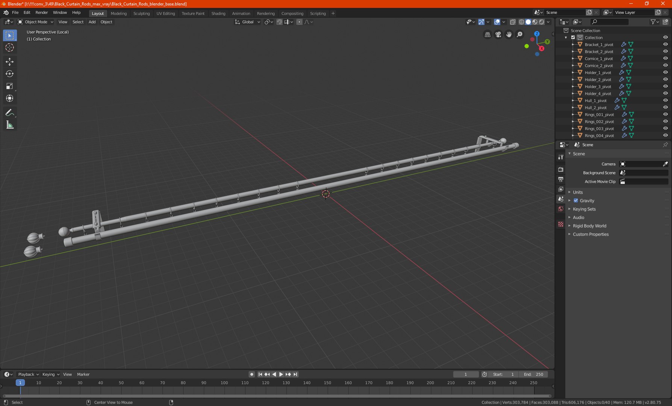Activate the Scale tool

pos(10,86)
